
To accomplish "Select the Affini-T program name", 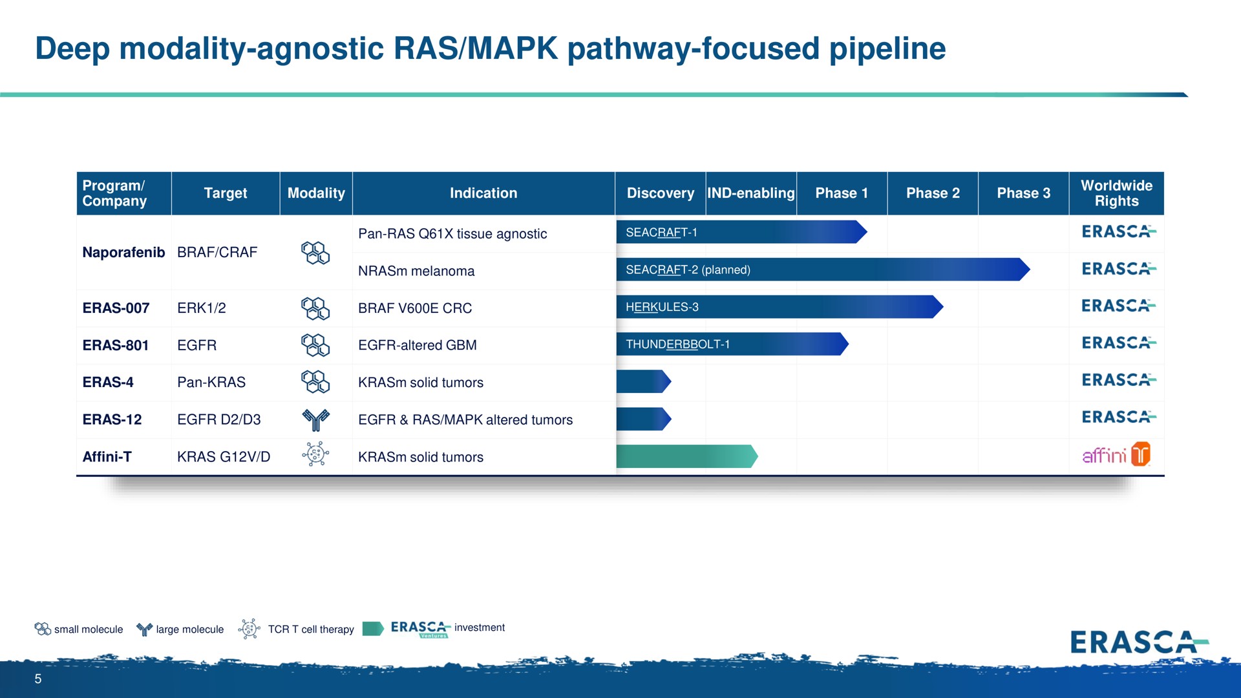I will pyautogui.click(x=107, y=457).
